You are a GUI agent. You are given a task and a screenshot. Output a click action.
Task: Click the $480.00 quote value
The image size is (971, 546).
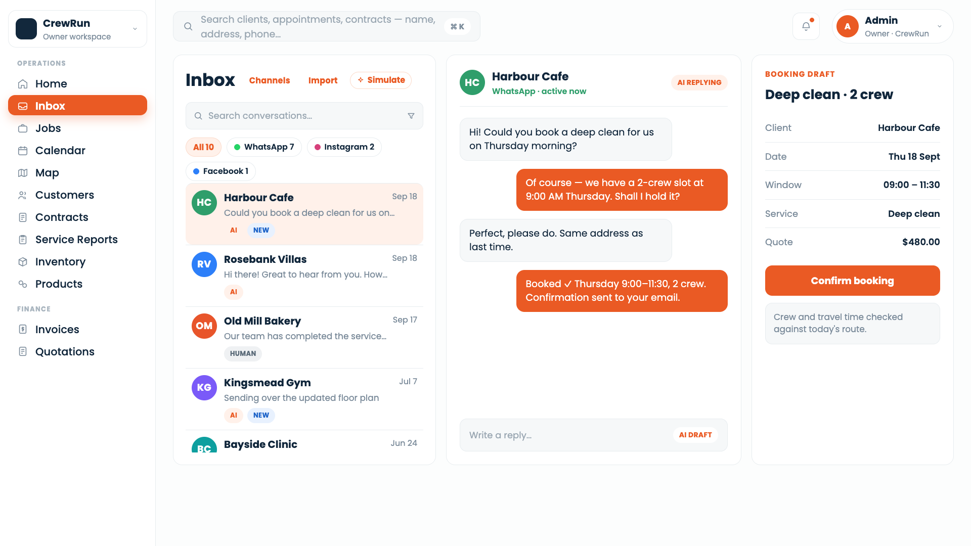point(921,242)
